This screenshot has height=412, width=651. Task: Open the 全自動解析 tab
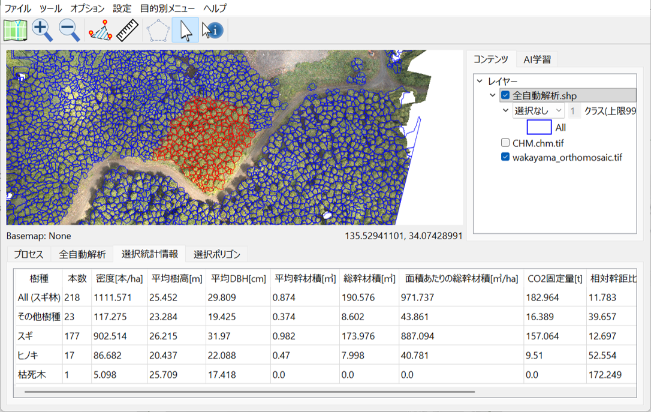point(82,254)
